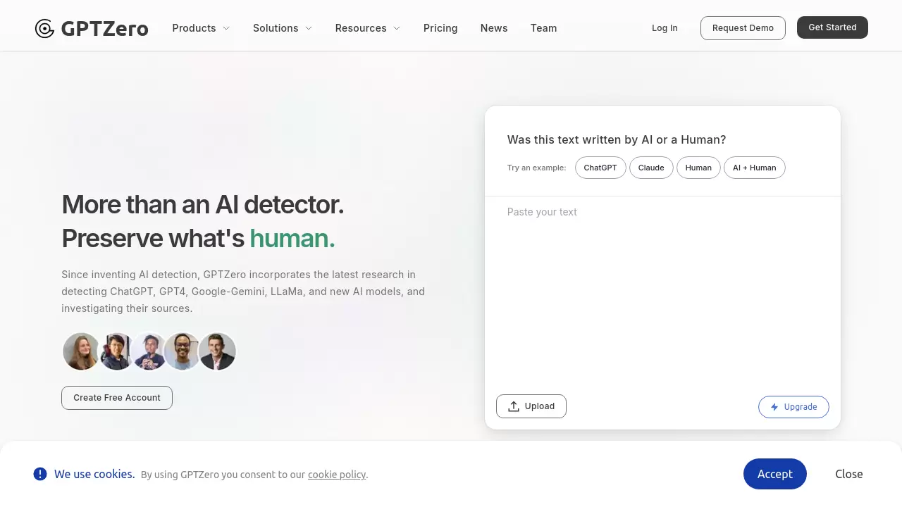This screenshot has width=902, height=507.
Task: Click the third team member avatar
Action: click(x=149, y=351)
